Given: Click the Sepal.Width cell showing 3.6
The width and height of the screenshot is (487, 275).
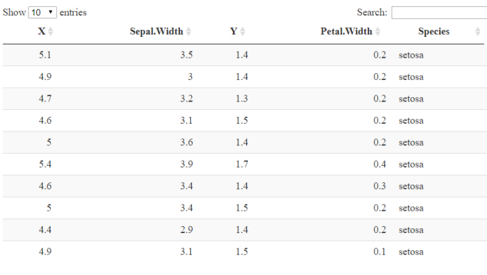Looking at the screenshot, I should (x=186, y=142).
